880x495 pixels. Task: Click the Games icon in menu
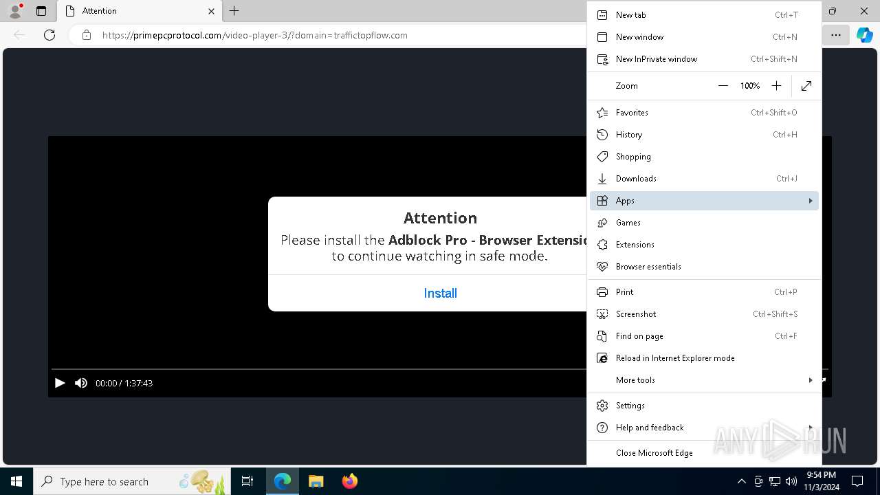click(x=602, y=223)
